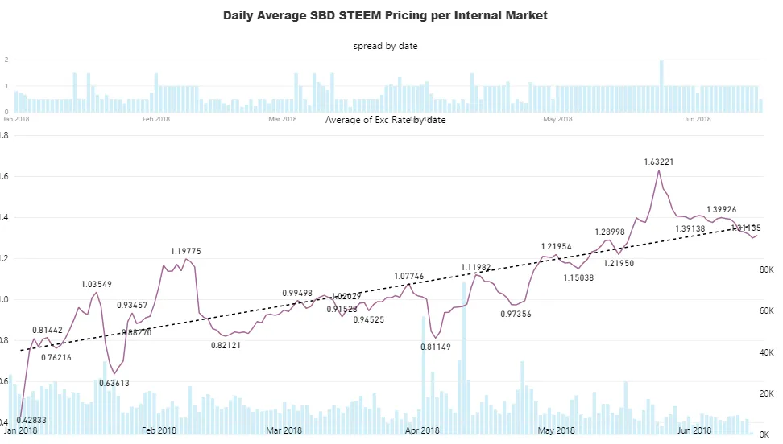Viewport: 783px width, 444px height.
Task: Click the 1.21954 data label
Action: (x=557, y=246)
